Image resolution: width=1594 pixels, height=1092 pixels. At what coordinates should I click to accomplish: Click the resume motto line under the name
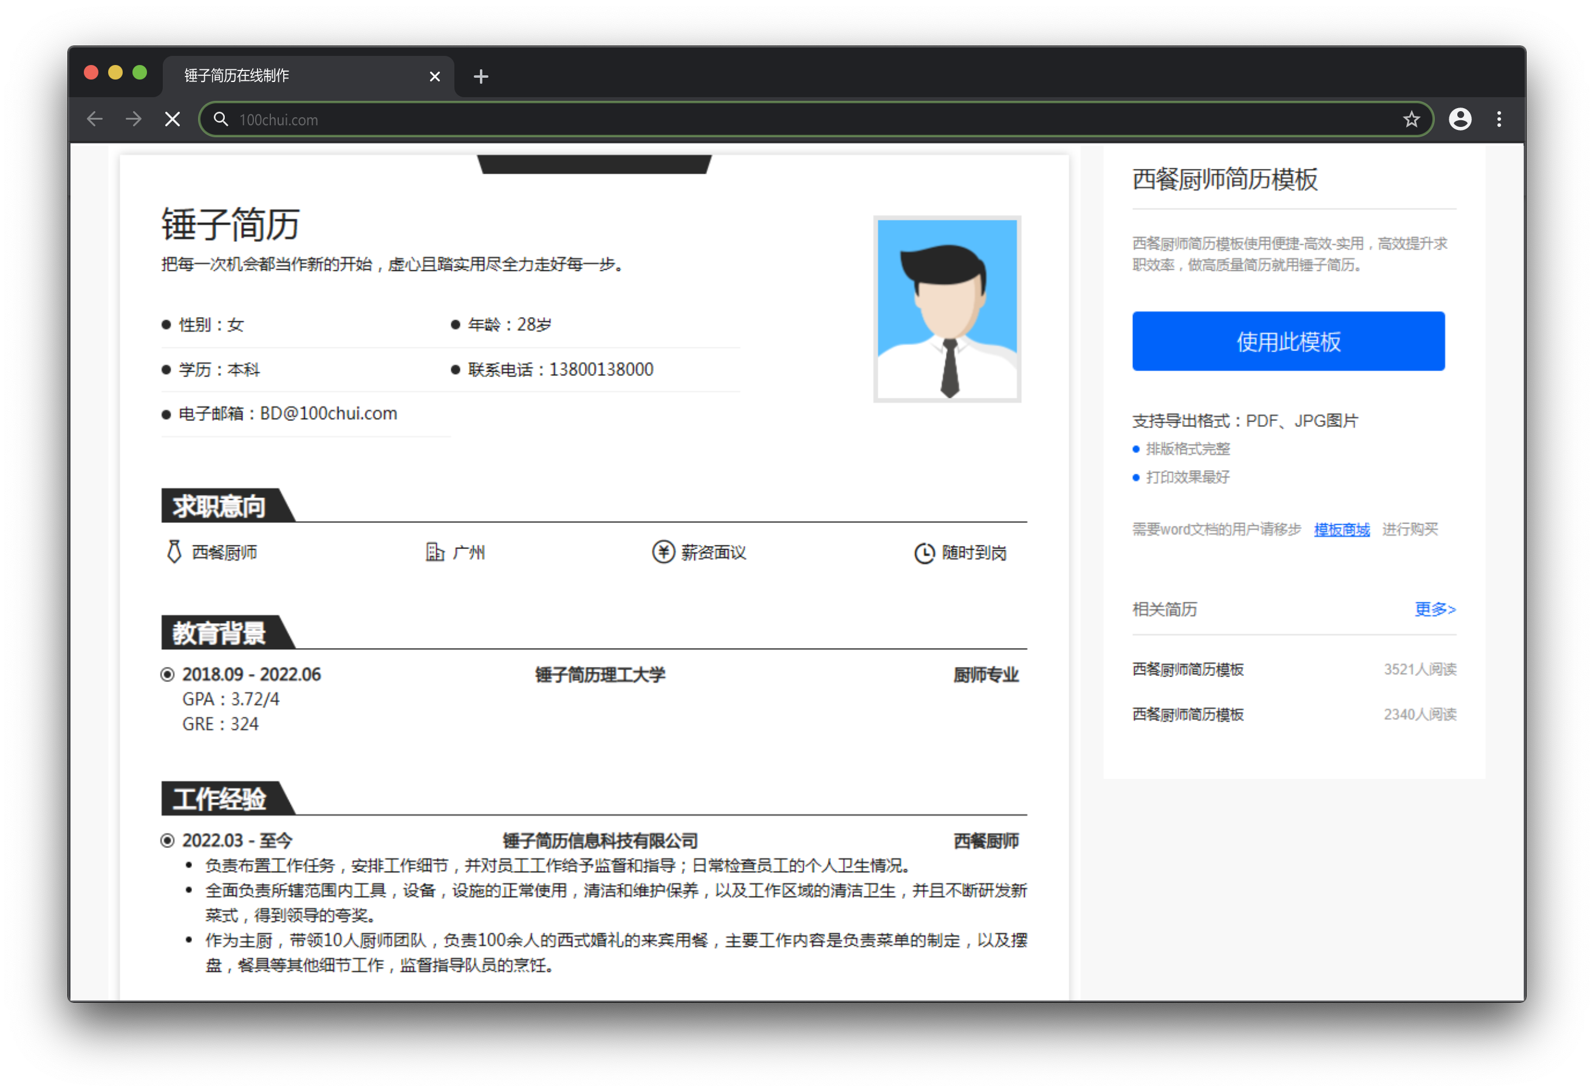click(393, 264)
